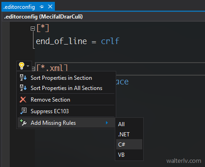
Task: Expand the Add Missing Rules submenu arrow
Action: pyautogui.click(x=107, y=123)
